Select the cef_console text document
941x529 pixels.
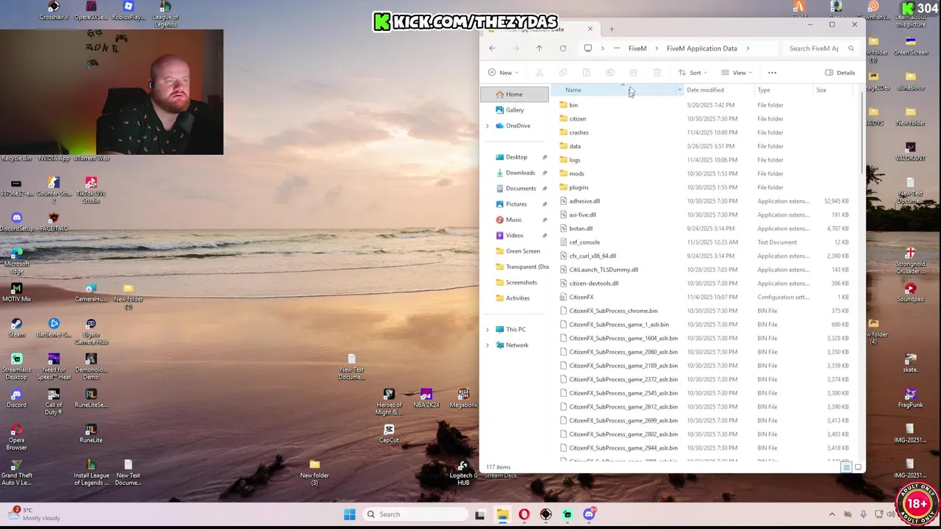pyautogui.click(x=584, y=242)
